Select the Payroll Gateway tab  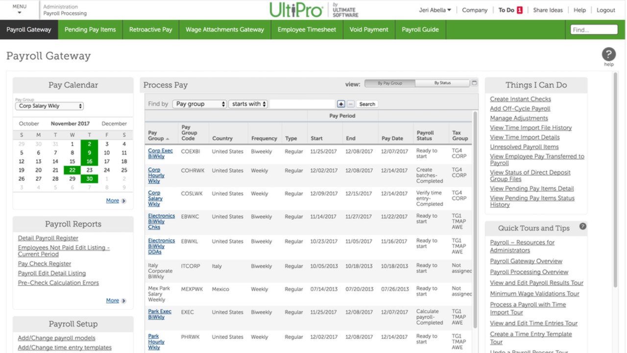pyautogui.click(x=29, y=29)
